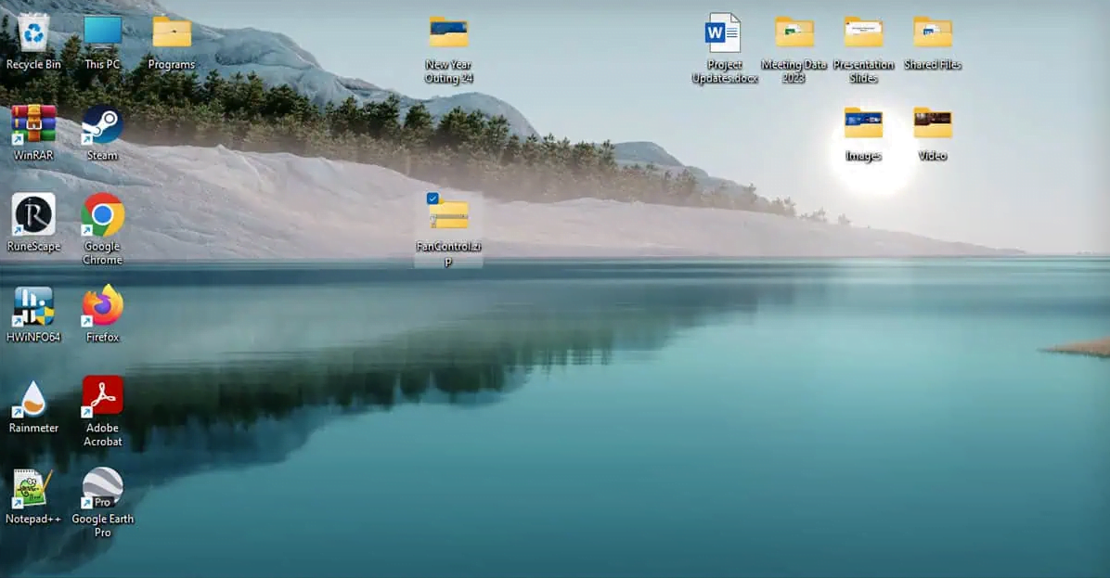Launch Firefox
The image size is (1110, 578).
coord(100,302)
